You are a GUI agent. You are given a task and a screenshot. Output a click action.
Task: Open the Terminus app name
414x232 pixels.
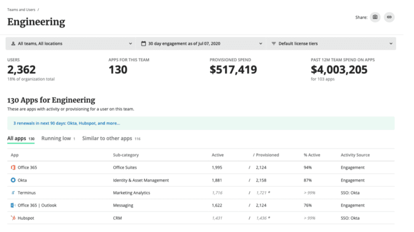point(27,193)
